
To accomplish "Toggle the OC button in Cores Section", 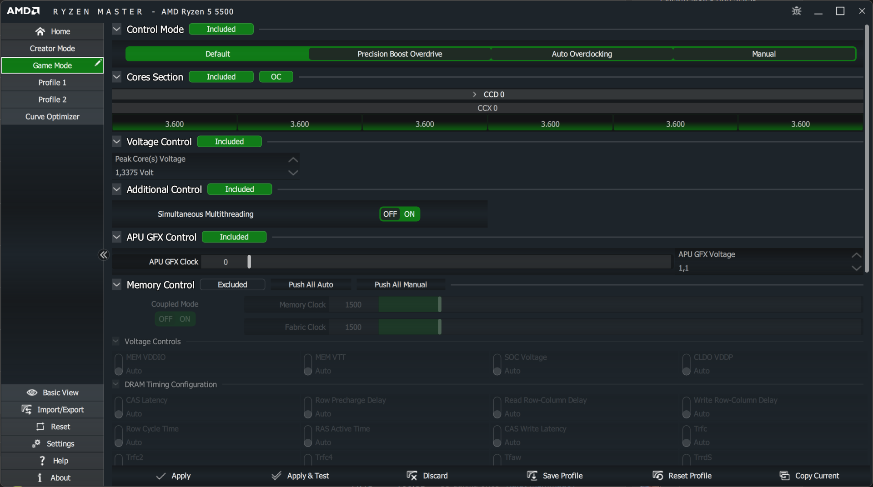I will pyautogui.click(x=276, y=77).
